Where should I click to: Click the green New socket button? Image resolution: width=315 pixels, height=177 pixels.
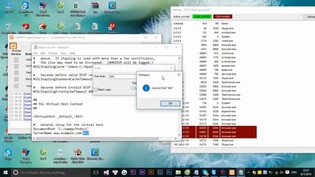pos(202,16)
